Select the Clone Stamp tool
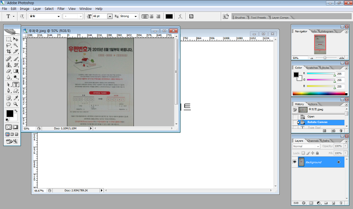353x209 pixels. point(9,65)
